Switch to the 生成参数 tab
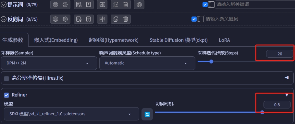This screenshot has height=124, width=295. click(x=13, y=40)
